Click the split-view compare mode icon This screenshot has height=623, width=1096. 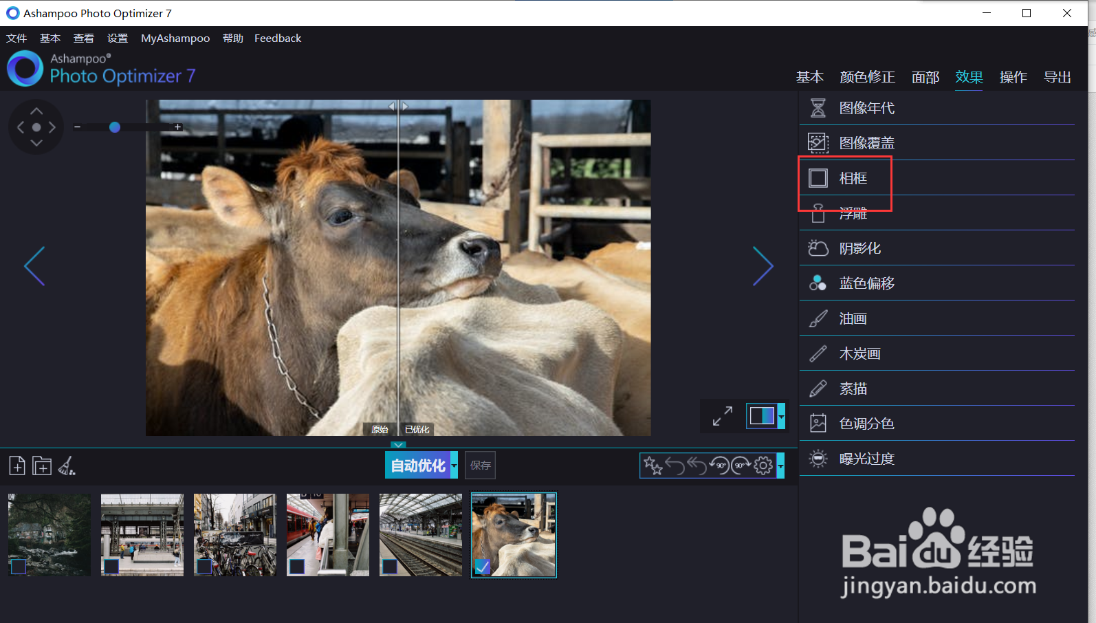click(x=762, y=416)
